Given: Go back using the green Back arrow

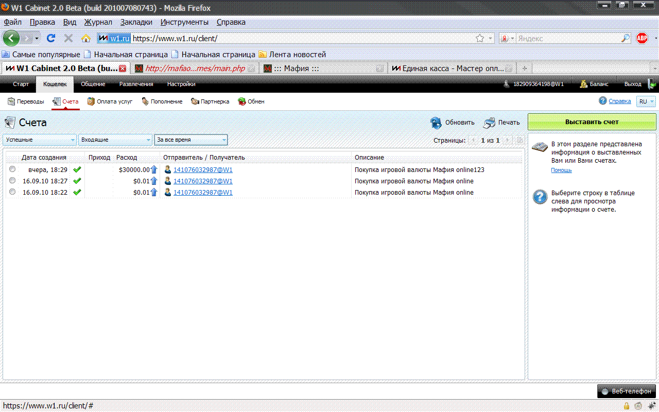Looking at the screenshot, I should (x=11, y=38).
